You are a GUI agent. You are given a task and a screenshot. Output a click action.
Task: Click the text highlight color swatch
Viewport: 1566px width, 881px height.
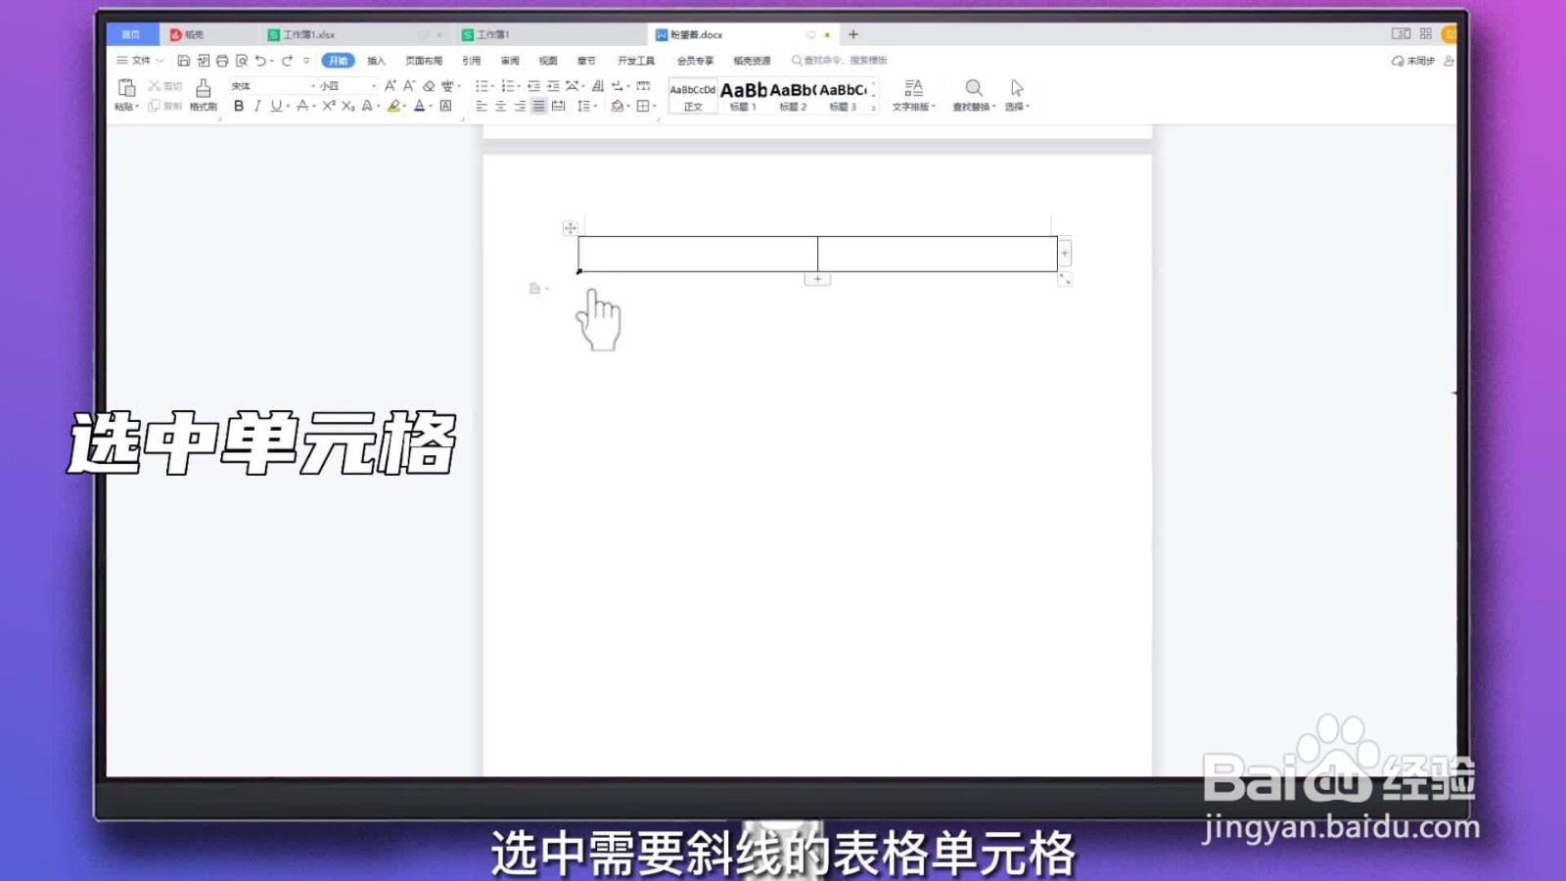tap(391, 107)
